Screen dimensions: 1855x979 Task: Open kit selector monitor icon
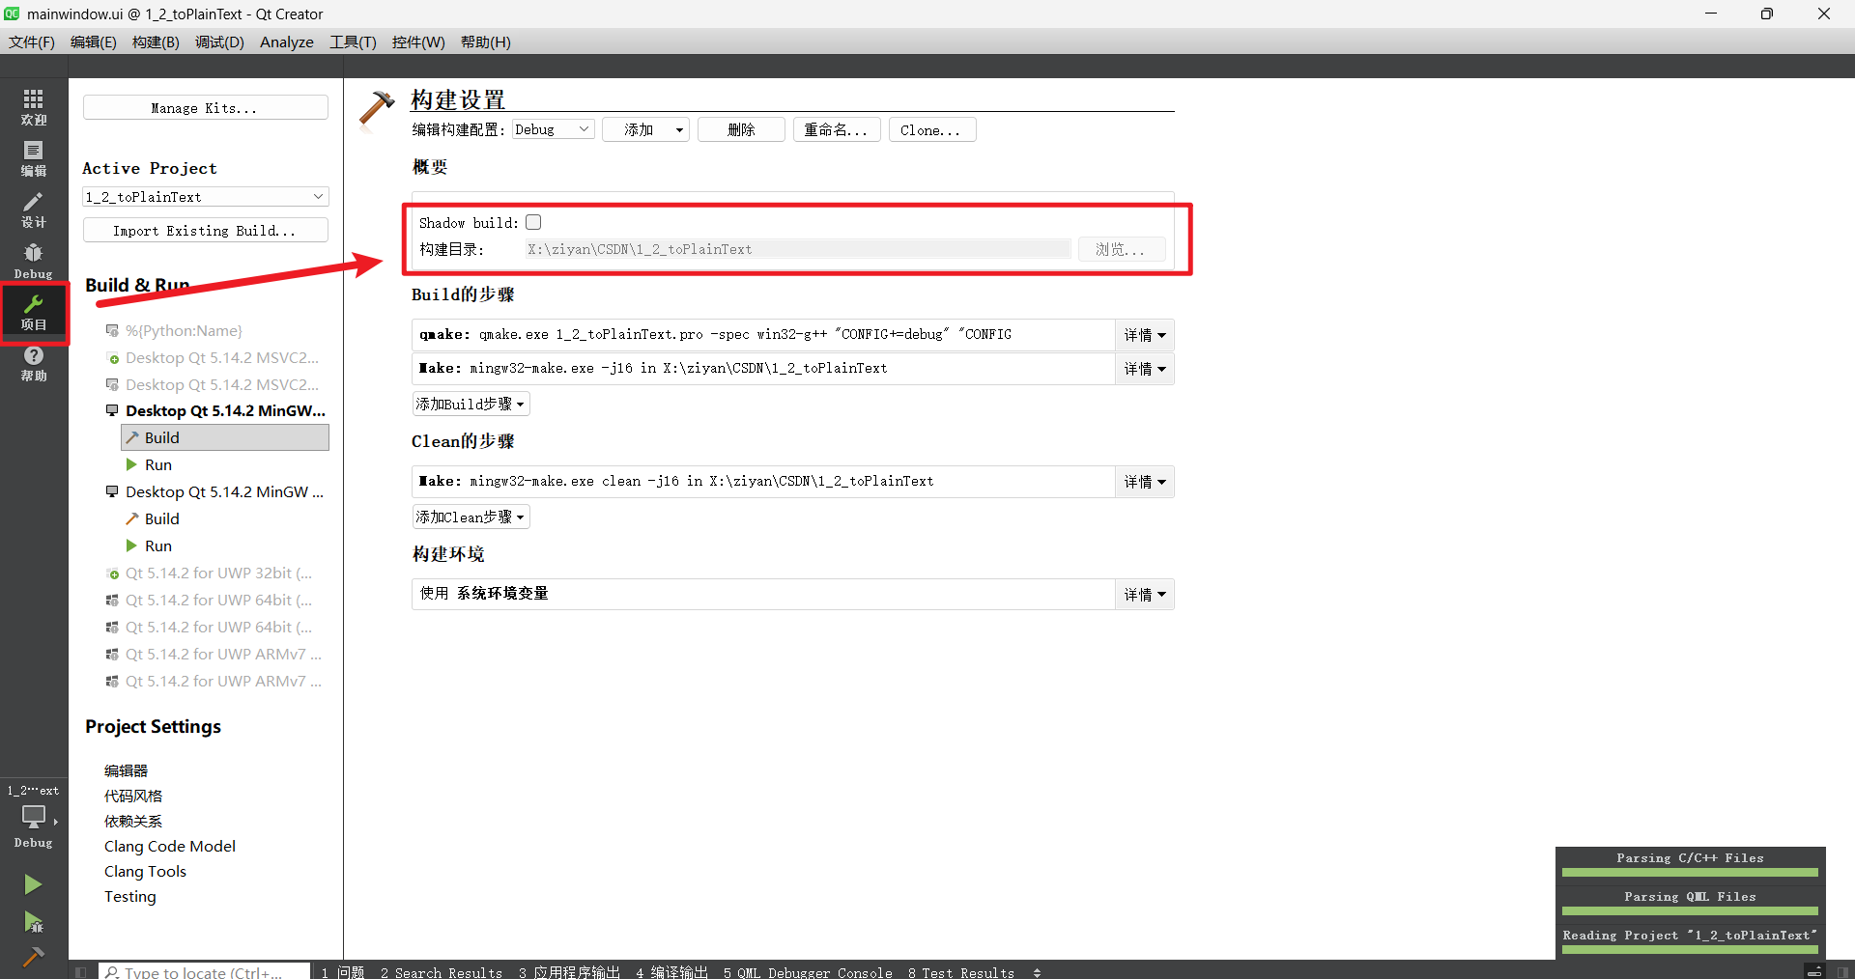coord(34,817)
